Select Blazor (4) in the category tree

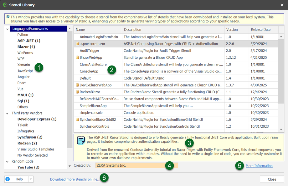(26, 47)
